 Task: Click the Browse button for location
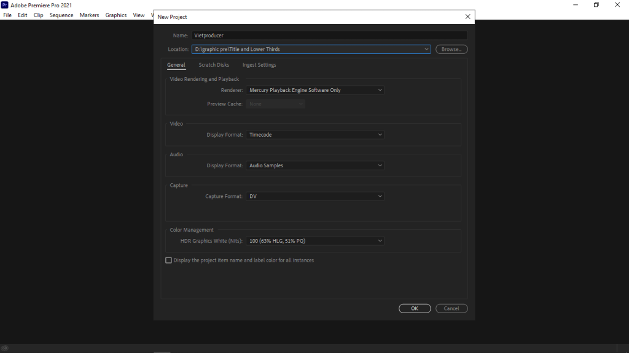tap(451, 49)
